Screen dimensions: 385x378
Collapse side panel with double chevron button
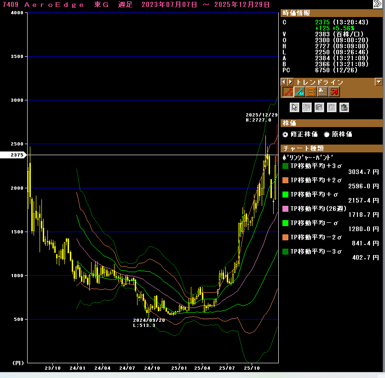coord(377,4)
